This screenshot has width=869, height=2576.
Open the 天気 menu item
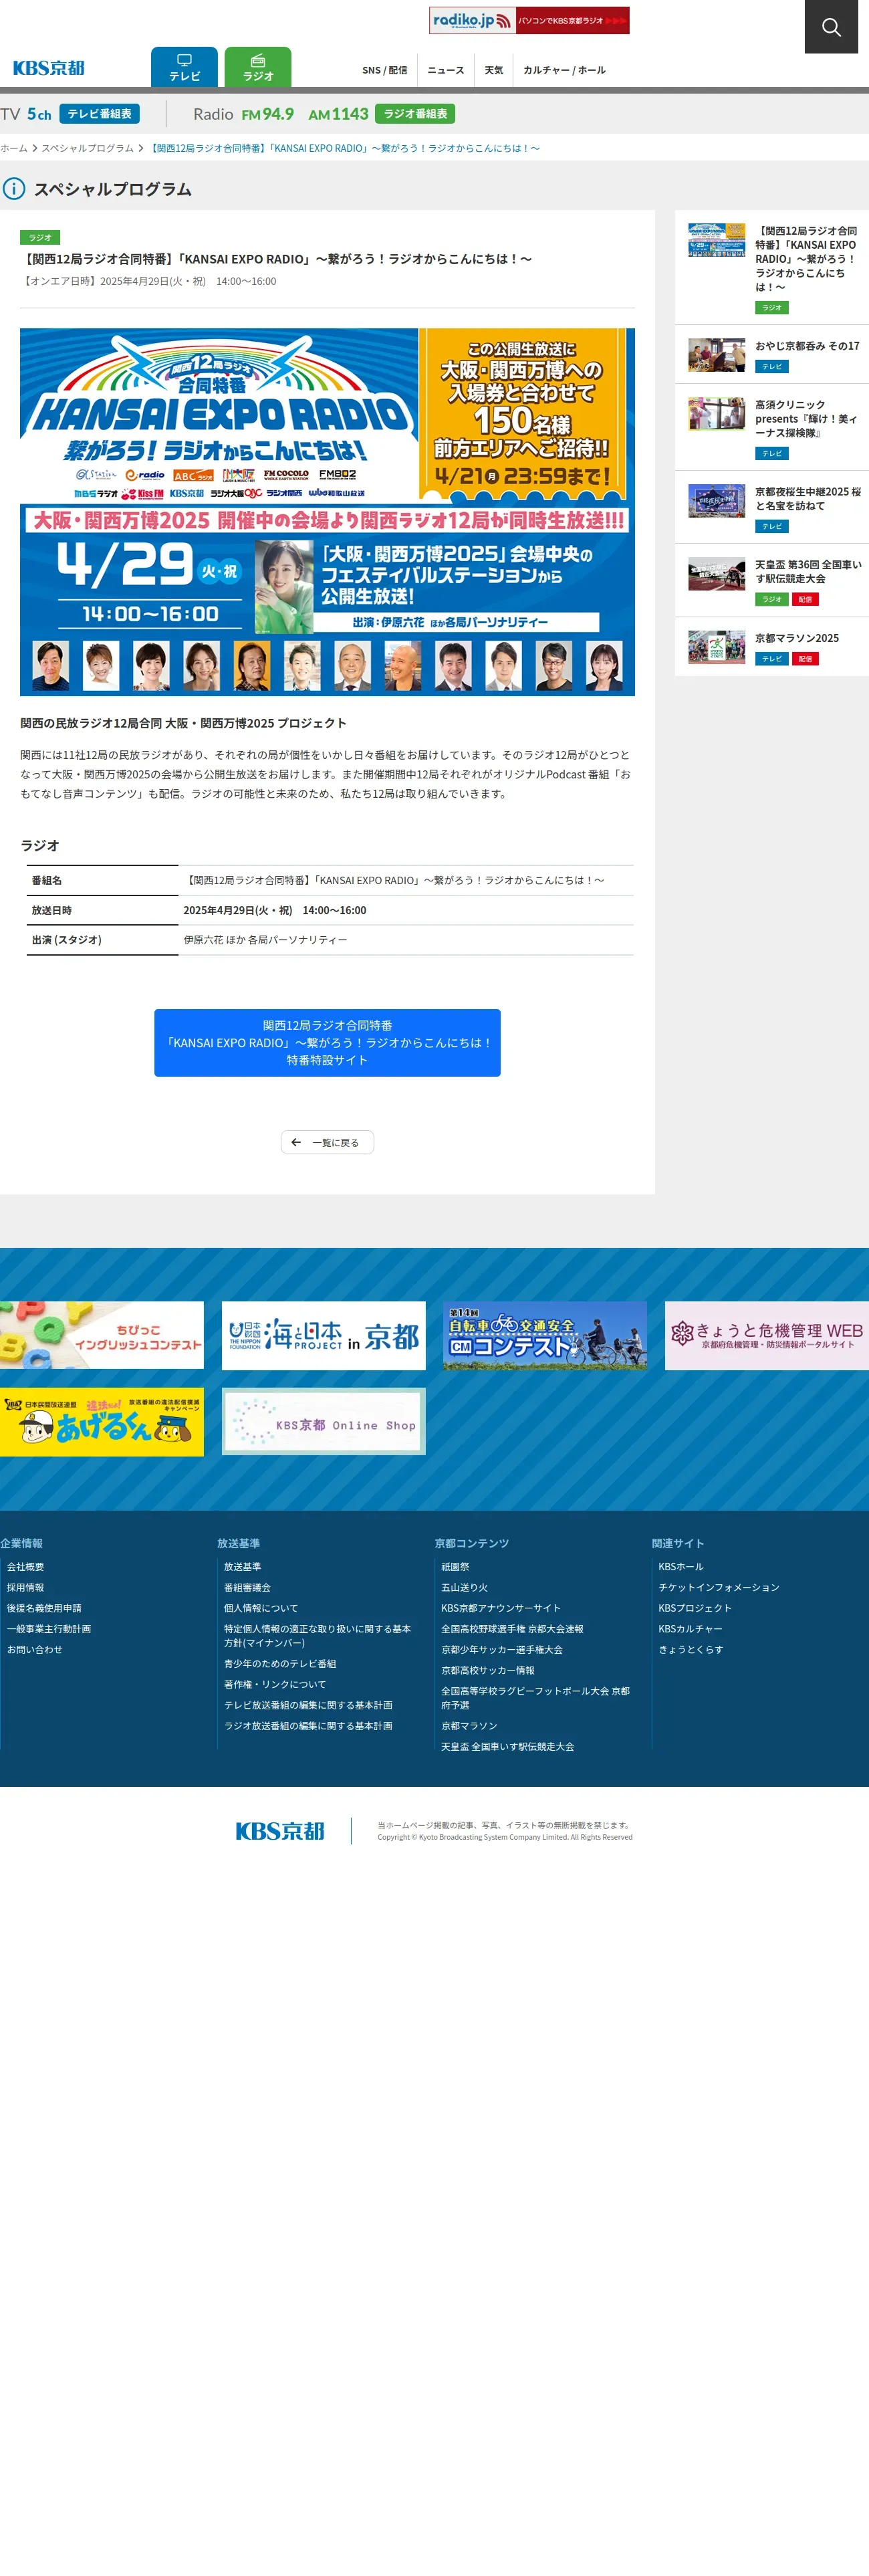point(494,70)
